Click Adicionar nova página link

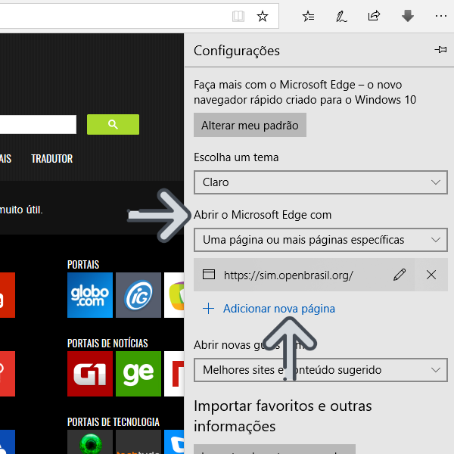pyautogui.click(x=278, y=309)
